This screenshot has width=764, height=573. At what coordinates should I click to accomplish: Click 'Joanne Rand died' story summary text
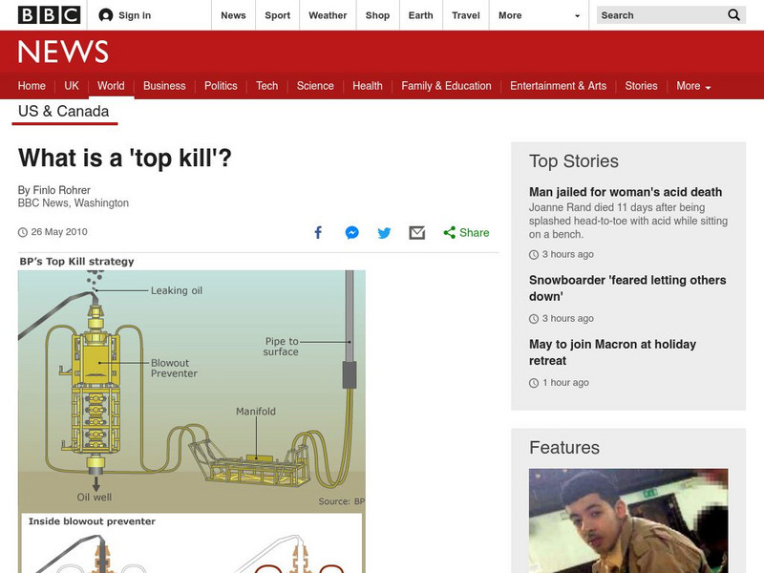pyautogui.click(x=628, y=221)
